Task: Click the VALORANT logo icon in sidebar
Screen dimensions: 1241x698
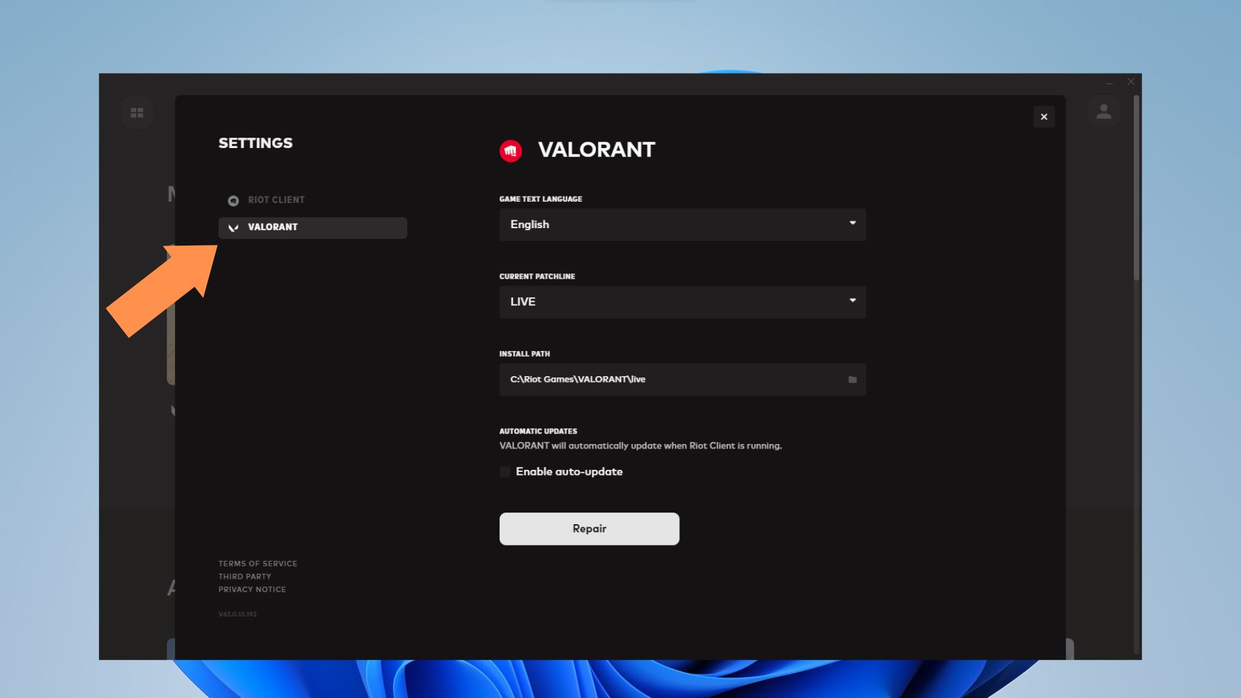Action: click(x=233, y=227)
